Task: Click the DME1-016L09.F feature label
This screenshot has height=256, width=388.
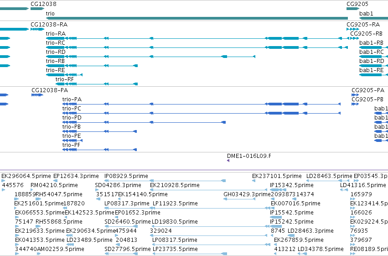Action: click(x=249, y=156)
